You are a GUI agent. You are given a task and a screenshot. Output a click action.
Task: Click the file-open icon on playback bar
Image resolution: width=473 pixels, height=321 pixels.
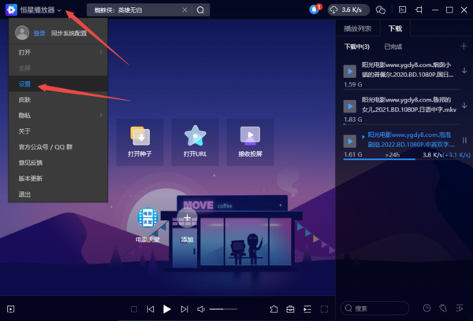point(274,309)
